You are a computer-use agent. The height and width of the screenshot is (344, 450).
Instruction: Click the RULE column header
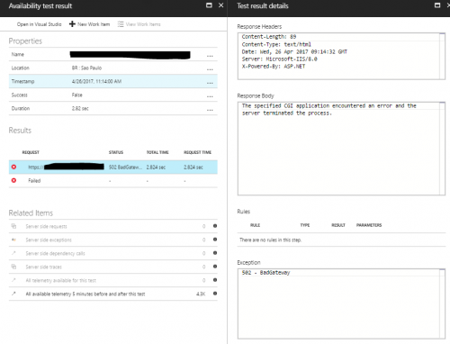click(x=255, y=225)
